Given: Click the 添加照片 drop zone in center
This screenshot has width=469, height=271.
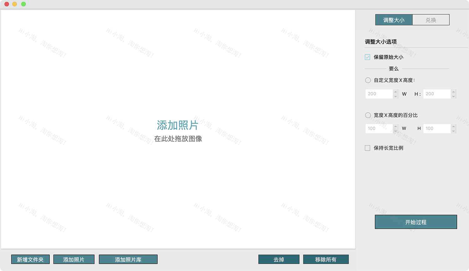Looking at the screenshot, I should click(178, 126).
